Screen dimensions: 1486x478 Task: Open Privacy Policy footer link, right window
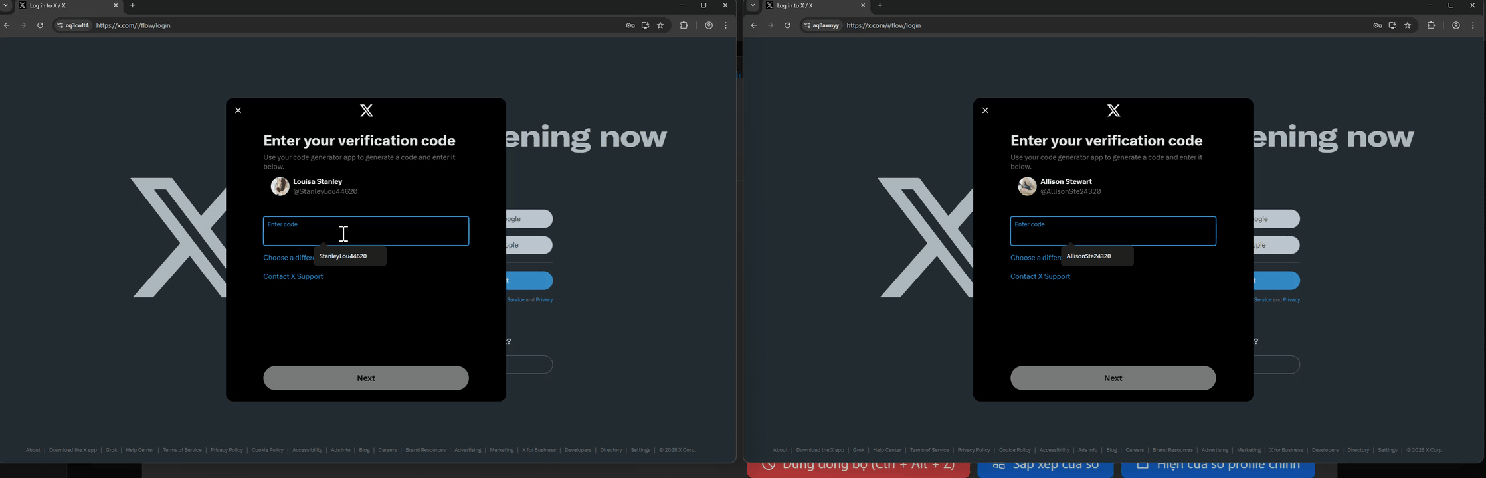click(x=974, y=450)
